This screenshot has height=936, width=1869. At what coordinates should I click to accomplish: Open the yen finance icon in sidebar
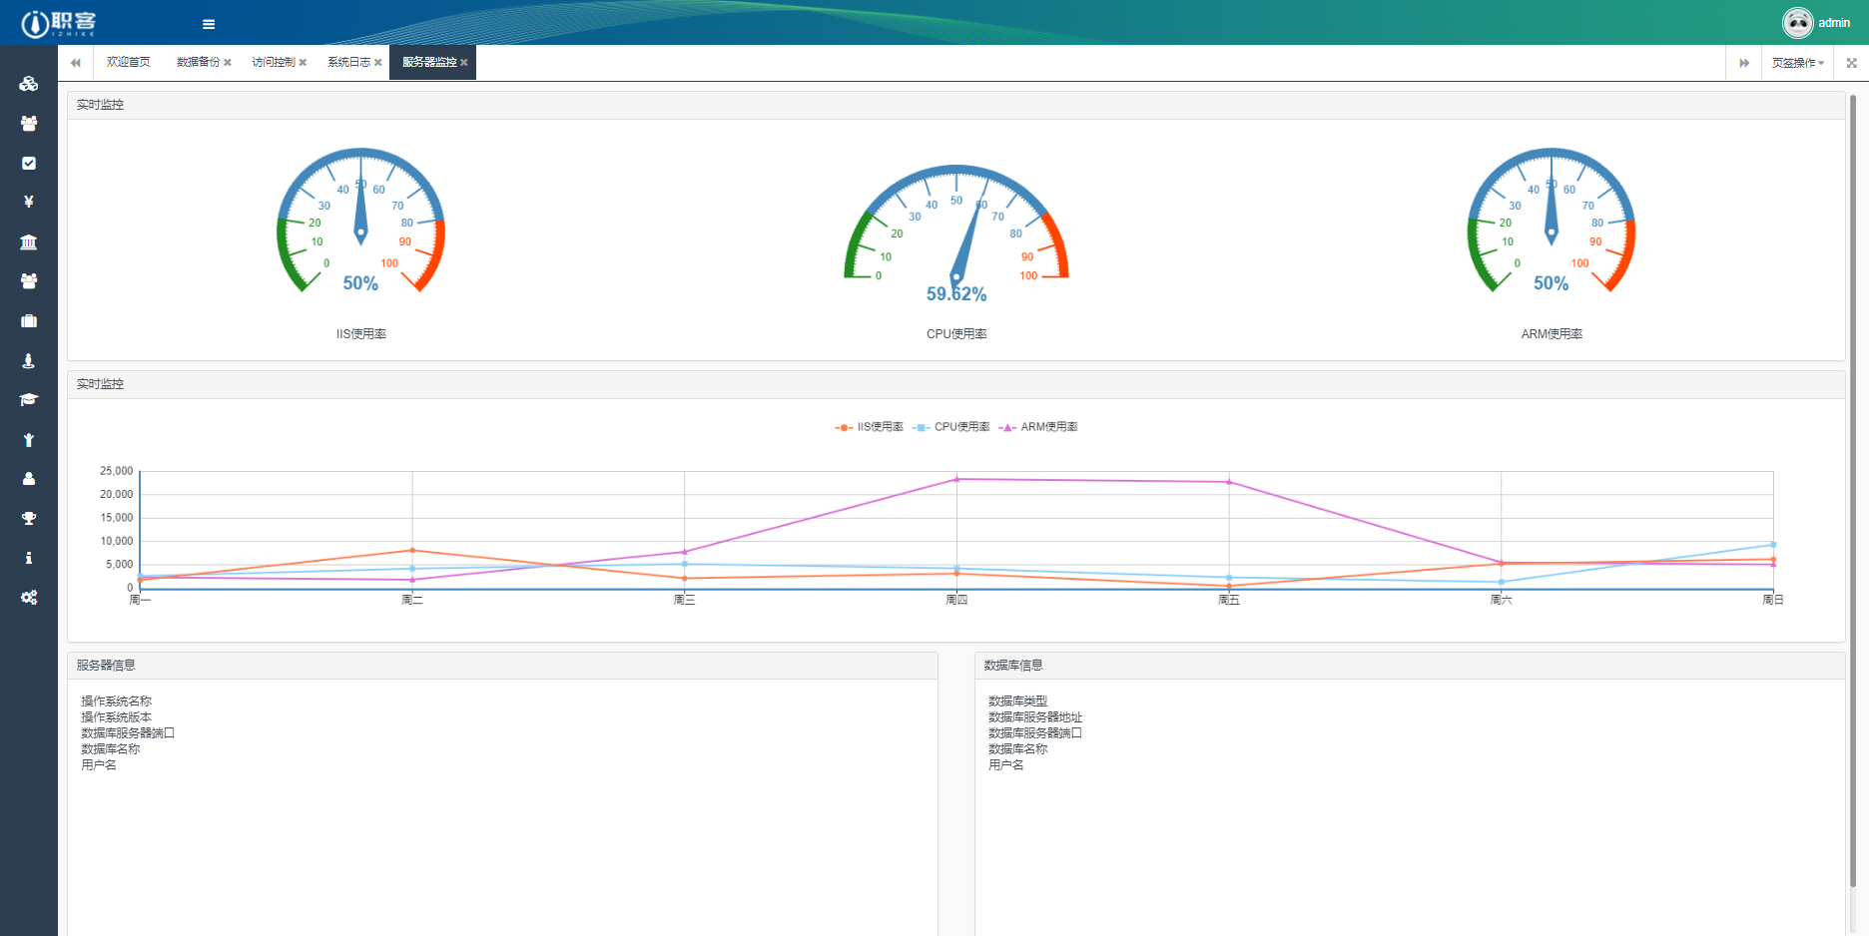click(x=28, y=202)
